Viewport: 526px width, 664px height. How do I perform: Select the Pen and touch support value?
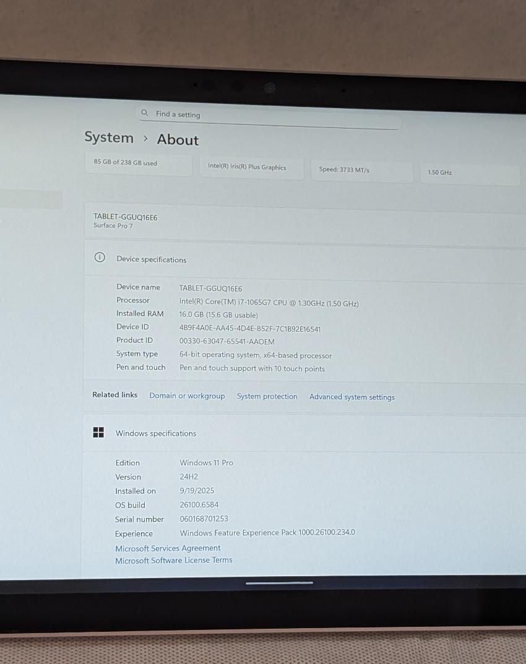(x=252, y=368)
